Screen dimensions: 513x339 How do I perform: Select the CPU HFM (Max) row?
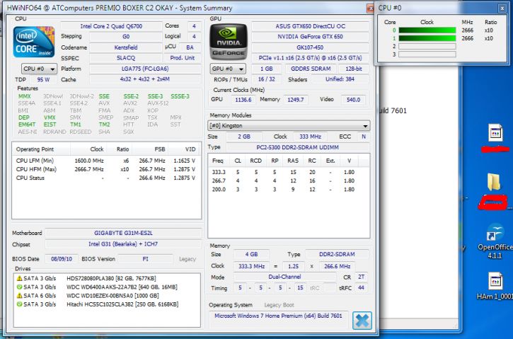click(106, 169)
